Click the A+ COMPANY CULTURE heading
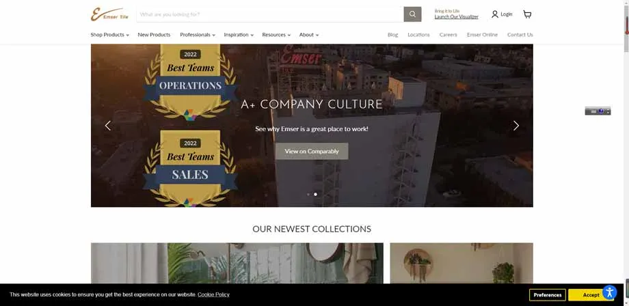Screen dimensions: 629x306 click(312, 105)
